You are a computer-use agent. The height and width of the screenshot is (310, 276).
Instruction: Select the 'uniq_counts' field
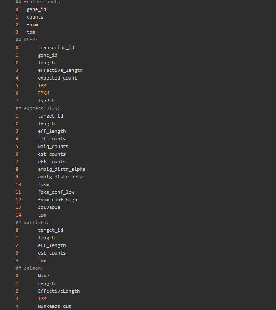(53, 146)
